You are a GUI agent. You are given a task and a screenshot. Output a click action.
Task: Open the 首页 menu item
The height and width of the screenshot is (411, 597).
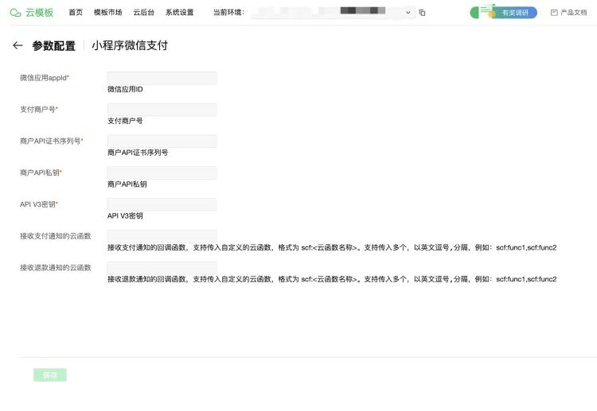[76, 13]
